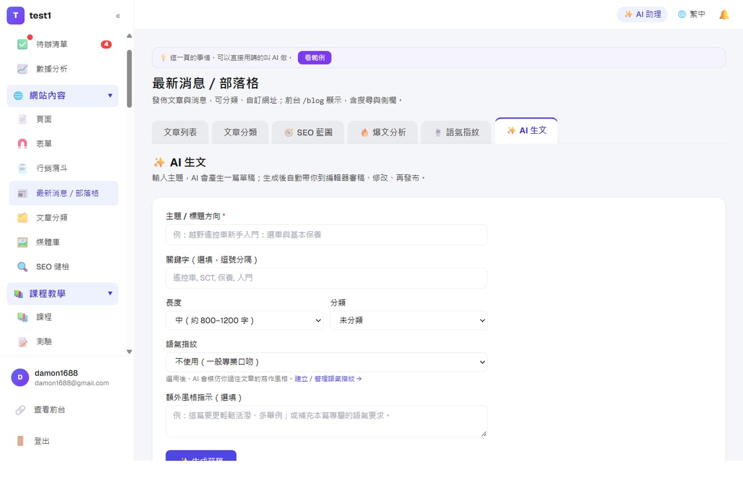Focus the 主題 / 標題方向 input field

pyautogui.click(x=327, y=235)
